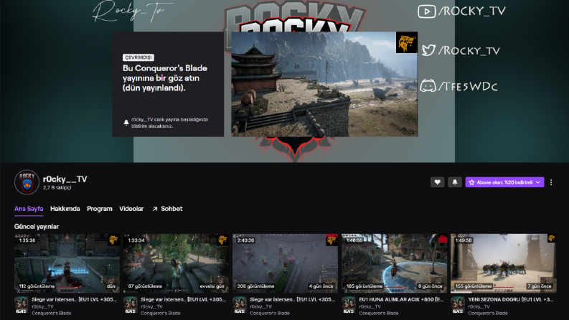
Task: Click the Conqueror's Blade category under YENI SEZONA video
Action: (488, 313)
